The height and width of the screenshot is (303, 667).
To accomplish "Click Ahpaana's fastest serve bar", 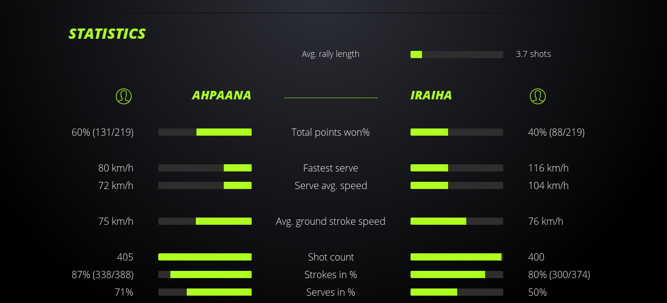I will point(205,168).
